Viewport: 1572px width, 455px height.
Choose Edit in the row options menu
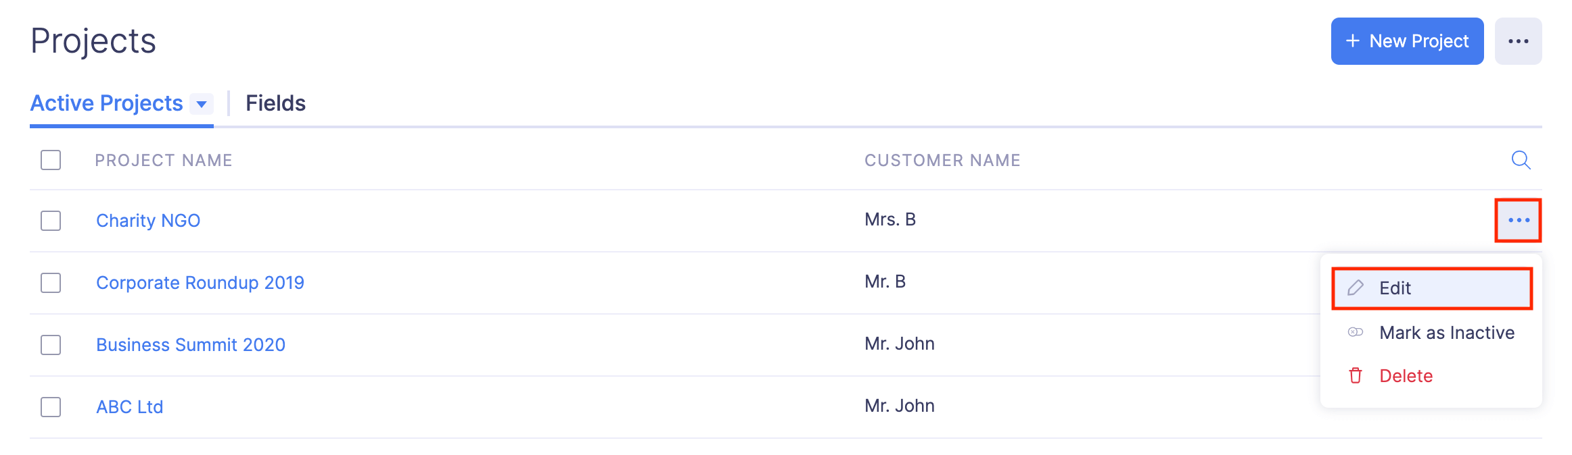1395,288
